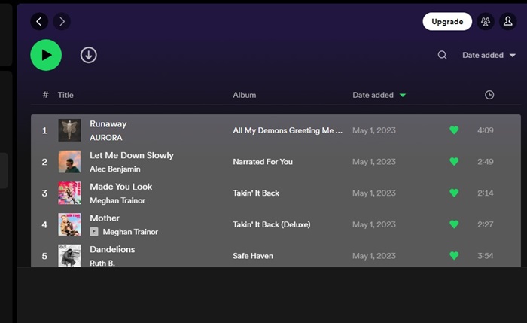Viewport: 527px width, 323px height.
Task: Open the Takin' It Back (Deluxe) album link
Action: (272, 224)
